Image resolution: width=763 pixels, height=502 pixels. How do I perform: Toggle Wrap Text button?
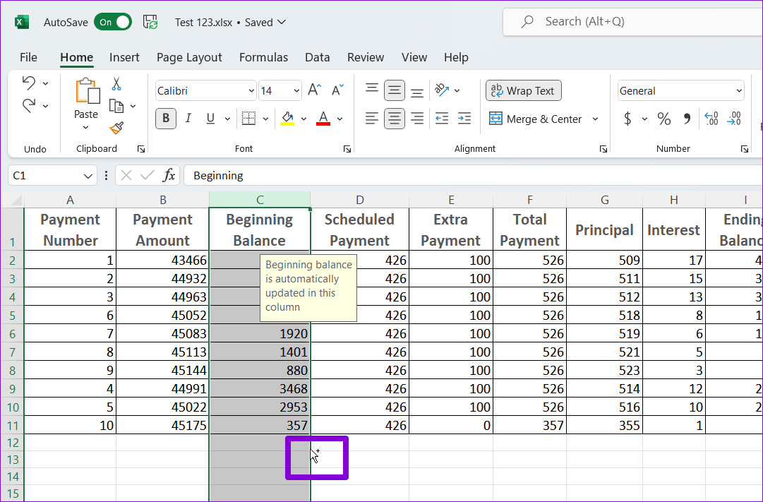pyautogui.click(x=523, y=90)
